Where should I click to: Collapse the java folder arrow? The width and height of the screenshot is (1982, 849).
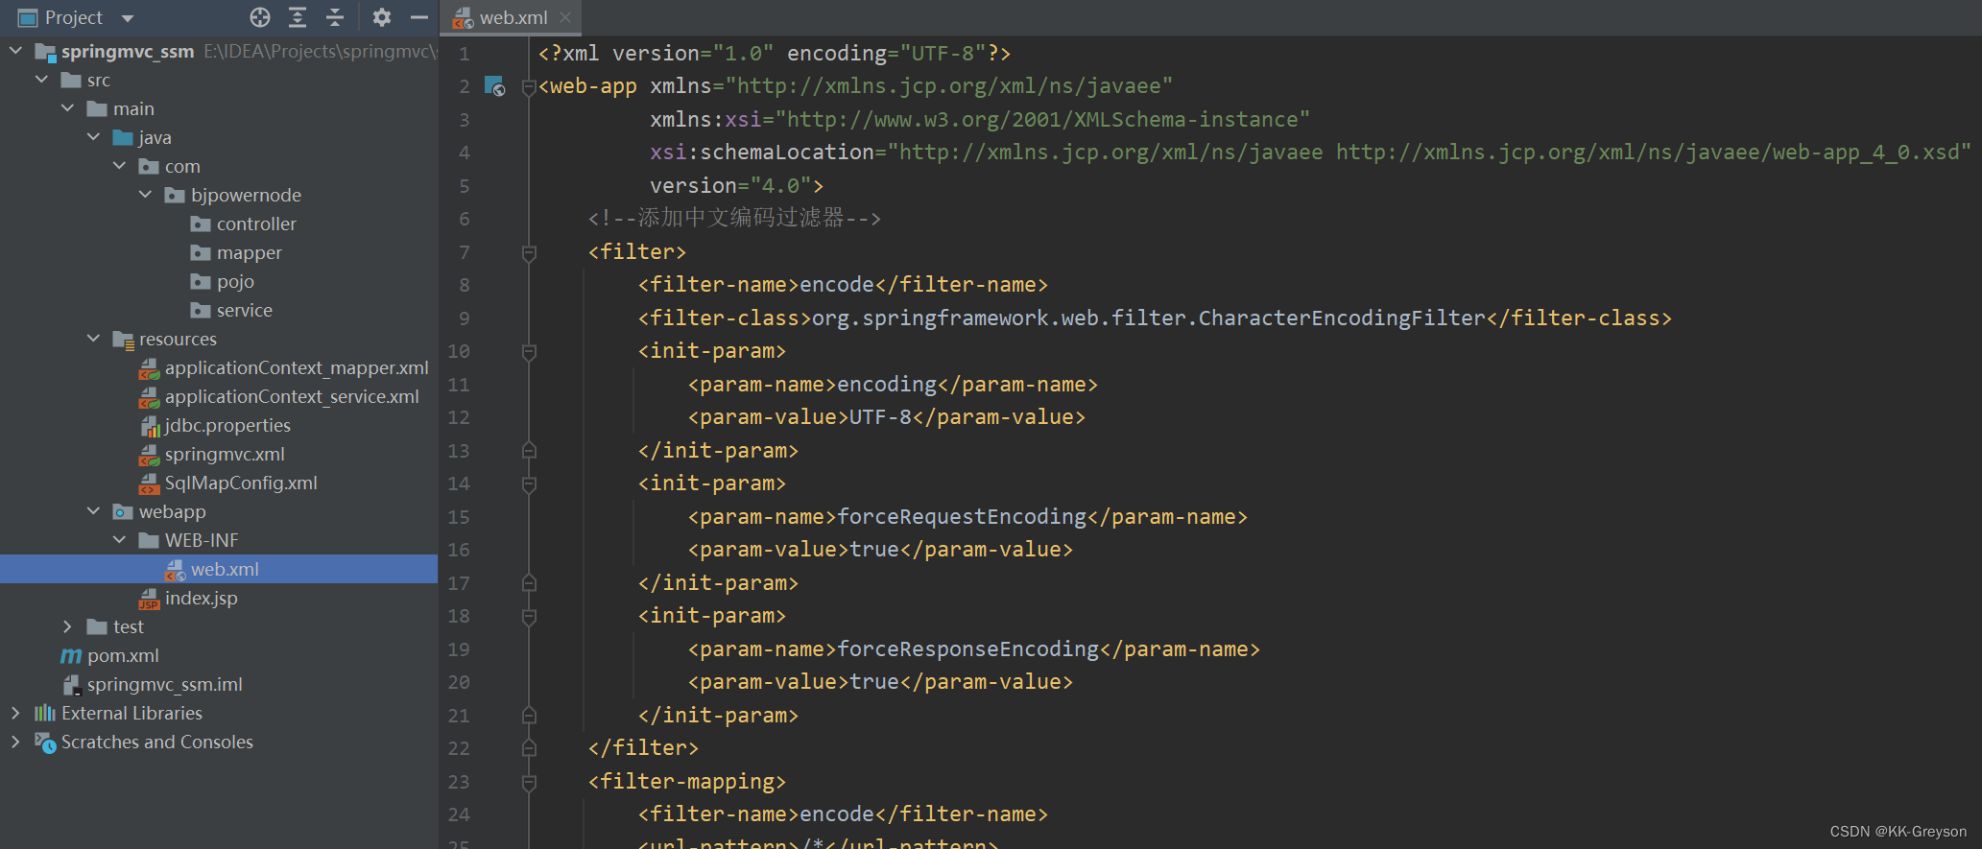point(93,137)
